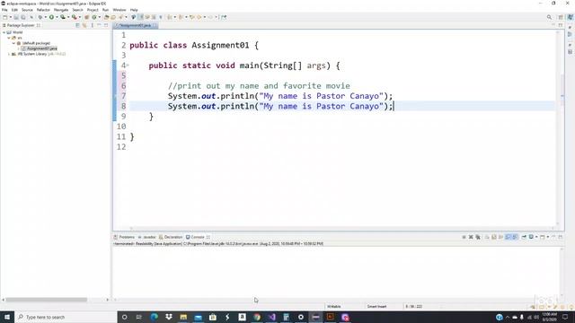Collapse the src folder node
Image resolution: width=575 pixels, height=323 pixels.
point(9,38)
